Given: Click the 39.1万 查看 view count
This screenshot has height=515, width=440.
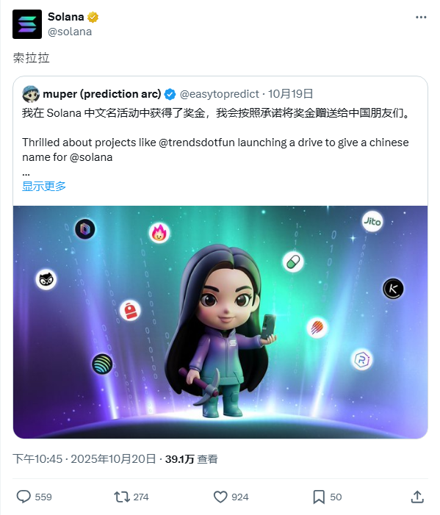Looking at the screenshot, I should tap(192, 459).
